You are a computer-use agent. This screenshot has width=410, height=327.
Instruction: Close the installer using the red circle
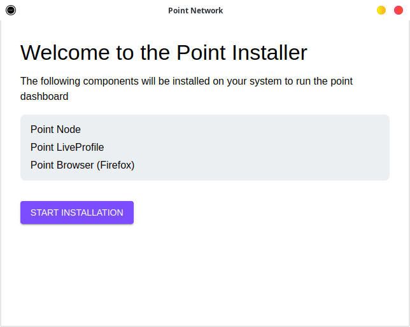[399, 10]
